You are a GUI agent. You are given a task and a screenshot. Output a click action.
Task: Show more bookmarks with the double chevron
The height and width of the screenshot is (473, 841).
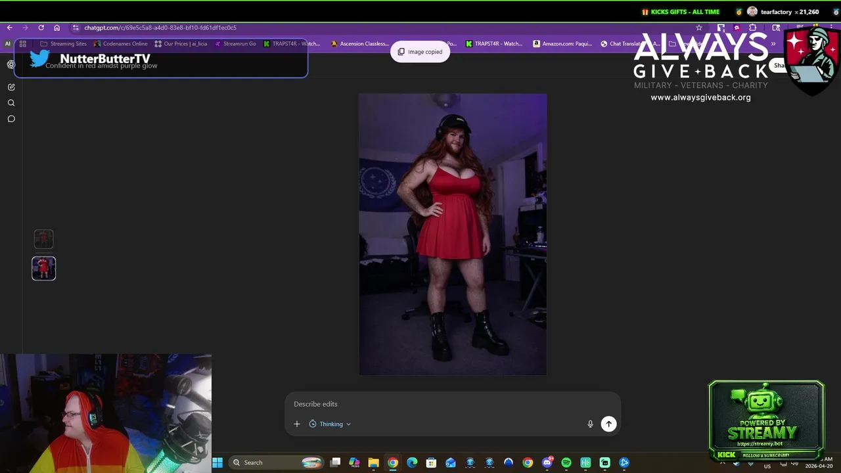pyautogui.click(x=773, y=44)
